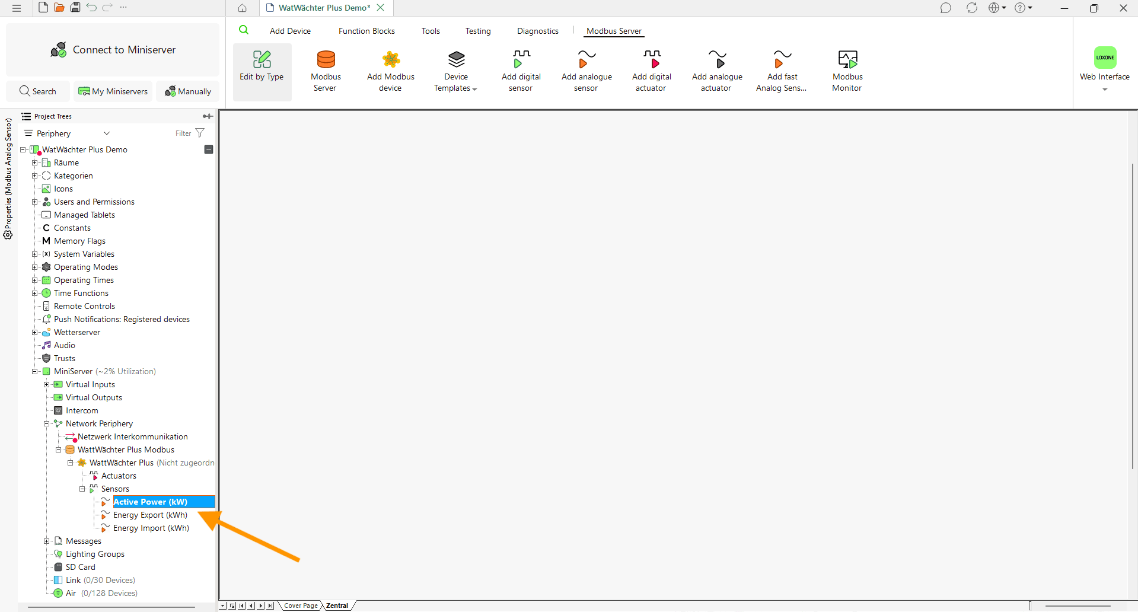
Task: Open the Device Templates dropdown
Action: [x=456, y=72]
